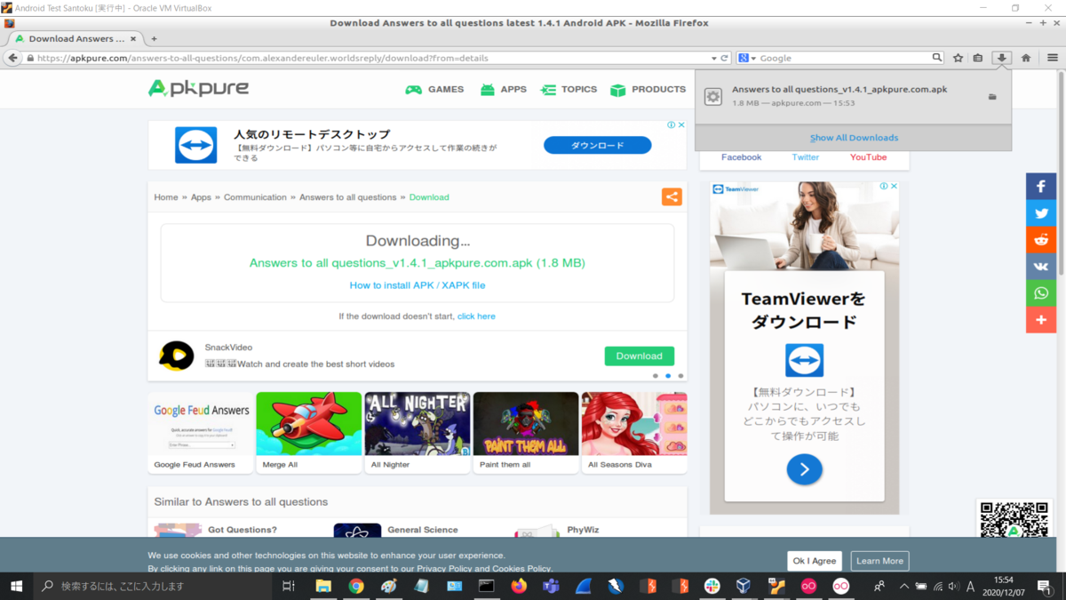Screen dimensions: 1066x600
Task: Click Show All Downloads
Action: point(854,138)
